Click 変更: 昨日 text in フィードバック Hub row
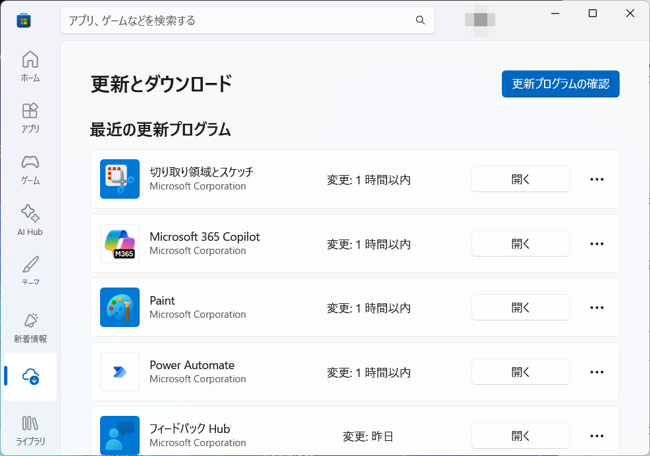 pyautogui.click(x=368, y=436)
